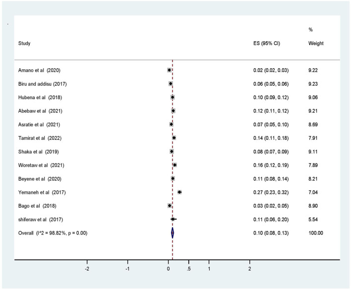The width and height of the screenshot is (351, 290).
Task: Click the 'Weight' column header
Action: point(316,43)
